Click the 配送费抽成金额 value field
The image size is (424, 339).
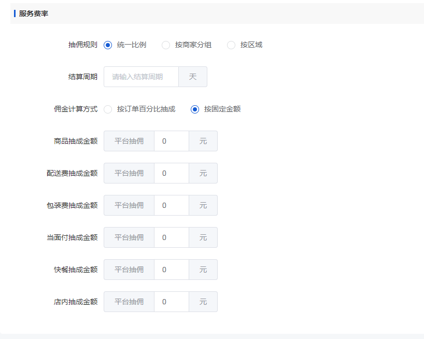click(172, 173)
